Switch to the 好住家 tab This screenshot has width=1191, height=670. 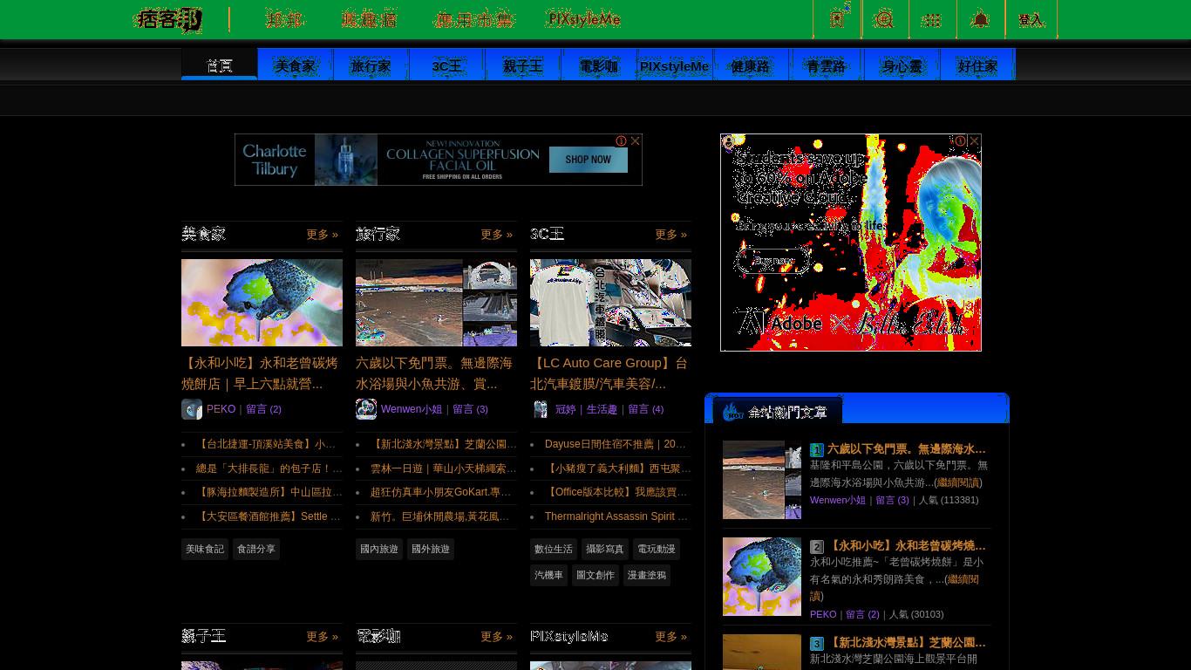coord(977,65)
